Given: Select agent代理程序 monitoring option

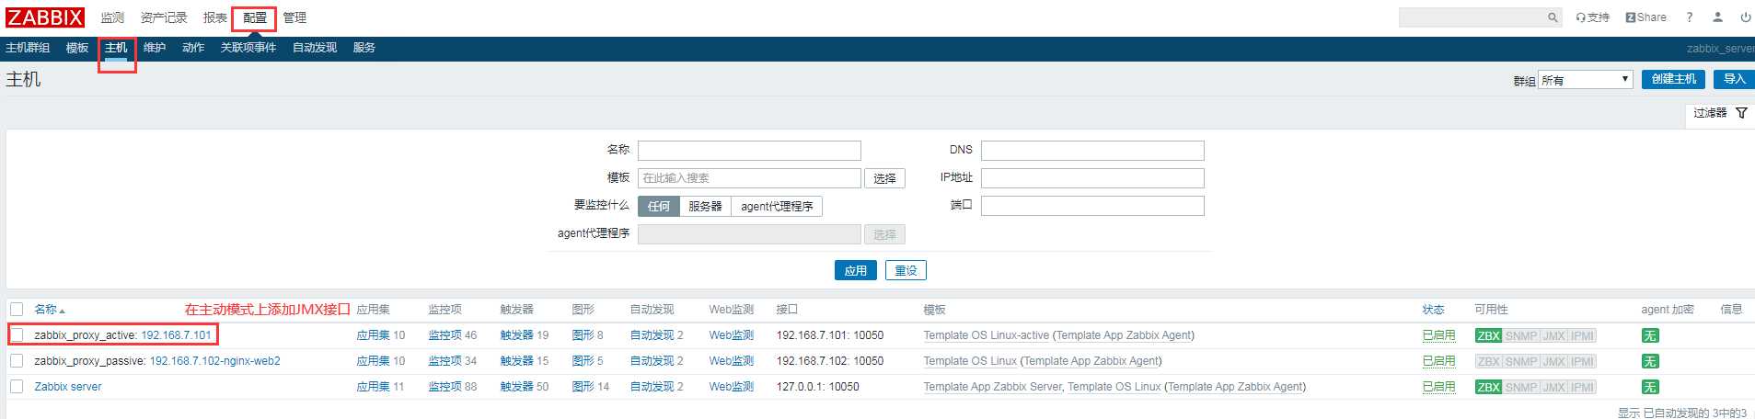Looking at the screenshot, I should click(777, 207).
